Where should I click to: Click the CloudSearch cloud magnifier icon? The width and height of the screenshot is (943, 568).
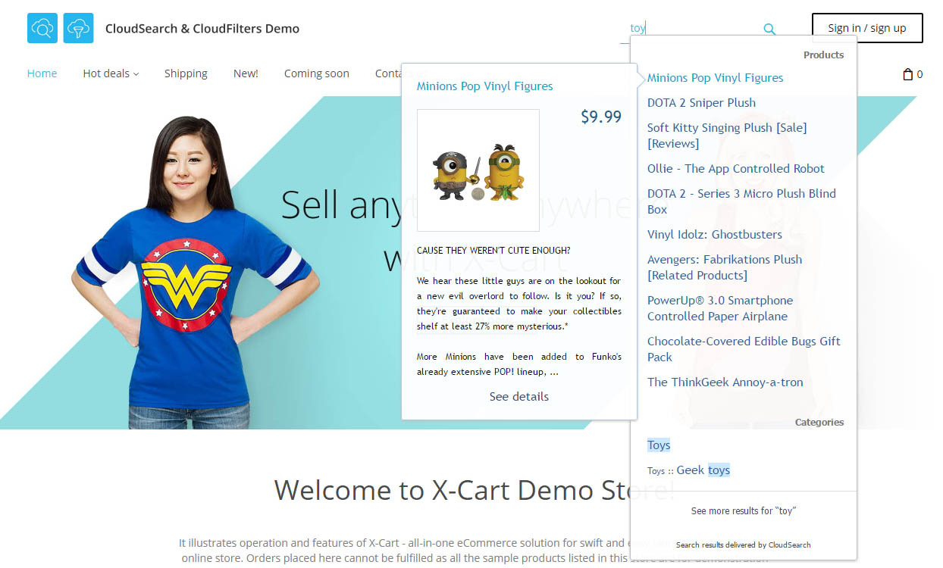(42, 28)
